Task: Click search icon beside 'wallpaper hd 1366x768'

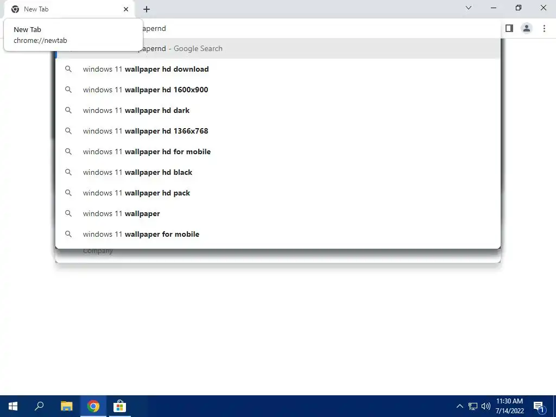Action: tap(68, 131)
